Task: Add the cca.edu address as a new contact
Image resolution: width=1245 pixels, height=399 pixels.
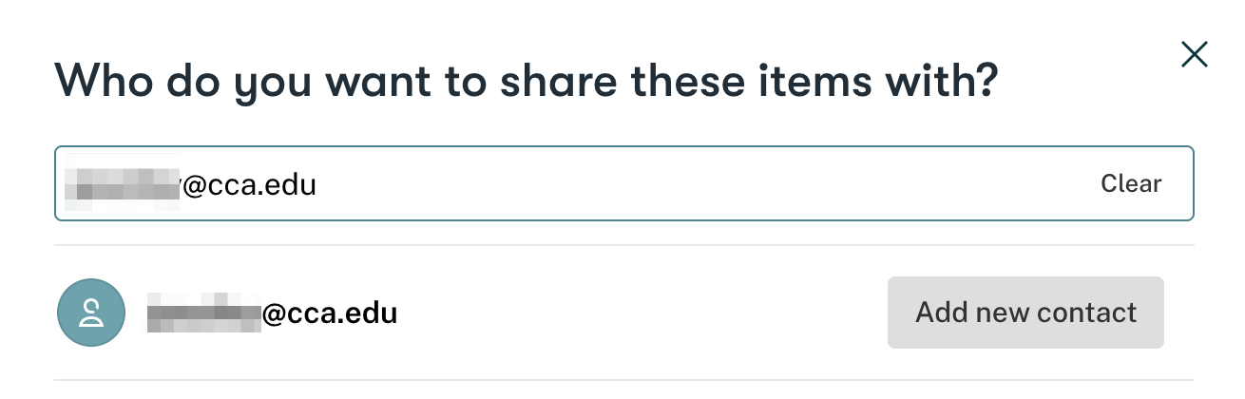Action: (1025, 313)
